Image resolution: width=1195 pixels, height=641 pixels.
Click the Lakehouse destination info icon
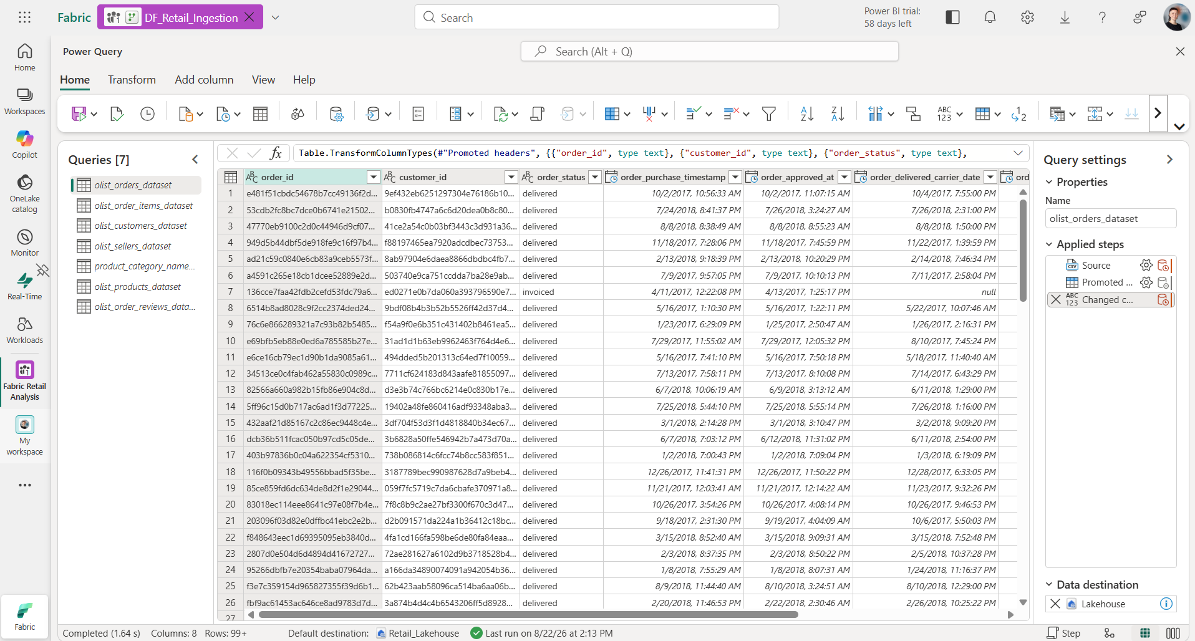tap(1166, 604)
